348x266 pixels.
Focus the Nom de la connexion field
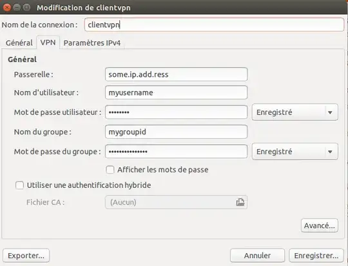pos(214,25)
